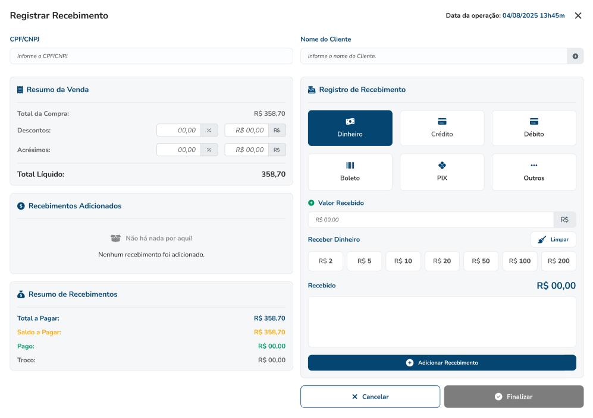593x418 pixels.
Task: Toggle Descontos R$ currency unit
Action: (277, 131)
